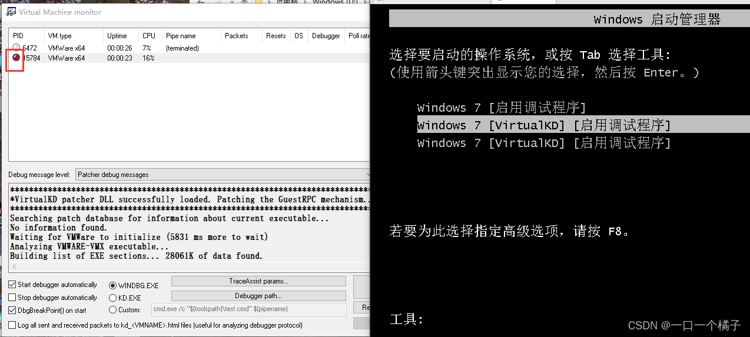Sort by the PID column header
This screenshot has height=337, width=750.
(26, 36)
